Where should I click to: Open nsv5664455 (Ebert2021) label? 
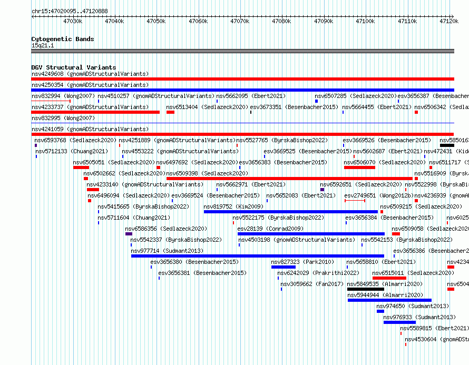point(377,107)
